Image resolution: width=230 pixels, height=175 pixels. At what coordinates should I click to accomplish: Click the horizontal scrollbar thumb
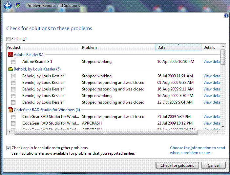click(106, 132)
